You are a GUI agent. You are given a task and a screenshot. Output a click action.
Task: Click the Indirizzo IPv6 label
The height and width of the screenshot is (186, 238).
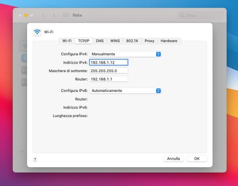tap(75, 107)
